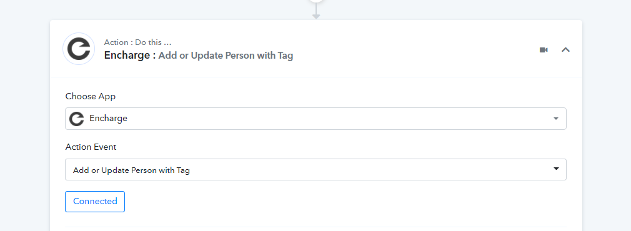Open the video tutorial camera icon
Screen dimensions: 631x231
544,50
